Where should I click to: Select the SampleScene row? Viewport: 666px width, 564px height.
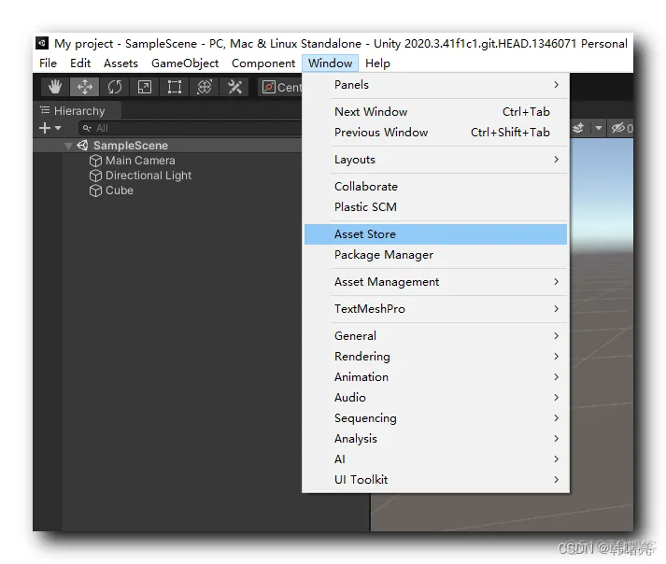(167, 146)
